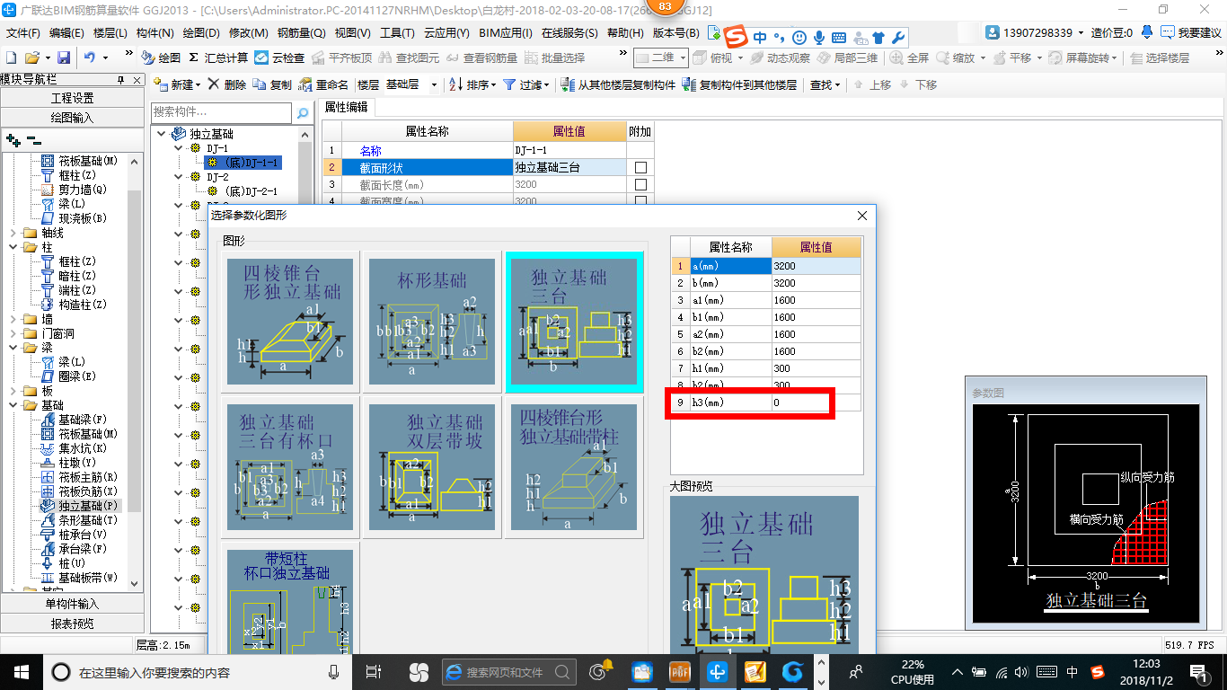The height and width of the screenshot is (690, 1227).
Task: Rename component with 重命名
Action: (323, 84)
